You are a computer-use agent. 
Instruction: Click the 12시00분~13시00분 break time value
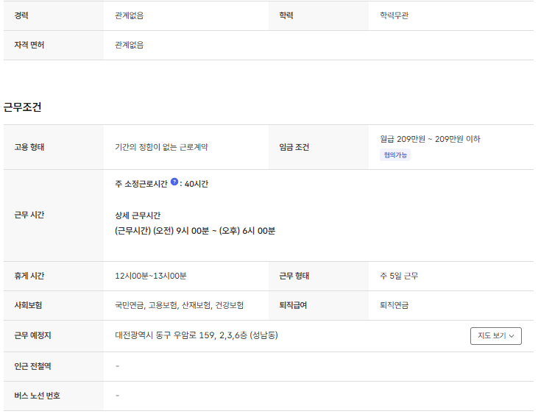(x=151, y=276)
